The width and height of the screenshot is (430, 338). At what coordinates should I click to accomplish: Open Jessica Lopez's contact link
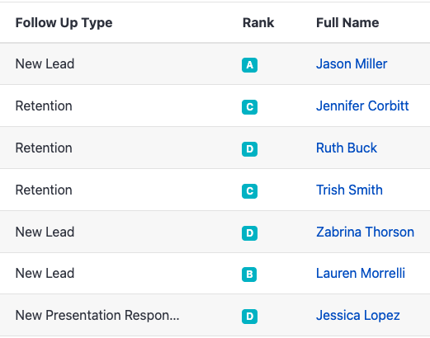(x=357, y=316)
